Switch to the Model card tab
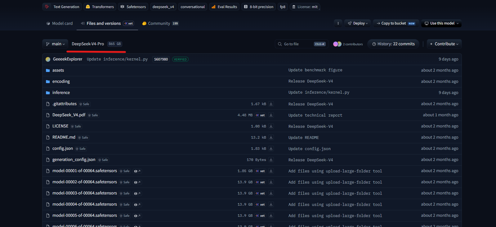 [x=59, y=23]
